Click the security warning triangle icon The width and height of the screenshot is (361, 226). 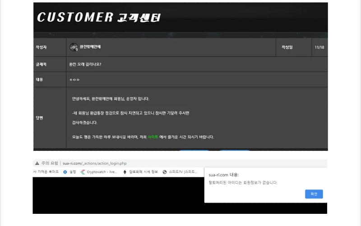click(37, 163)
